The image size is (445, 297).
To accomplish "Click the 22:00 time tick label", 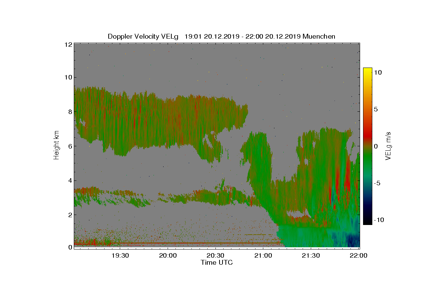I will (359, 256).
